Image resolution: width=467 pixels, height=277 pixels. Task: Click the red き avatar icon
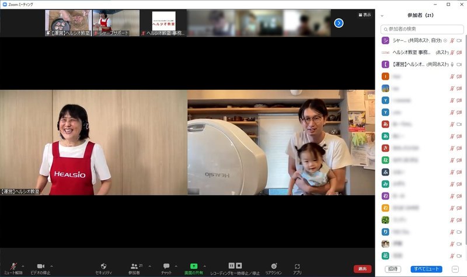[x=385, y=148]
